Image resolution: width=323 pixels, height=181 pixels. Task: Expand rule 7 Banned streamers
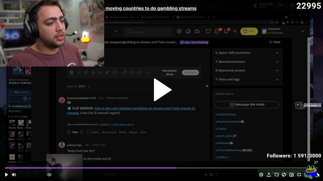pyautogui.click(x=247, y=61)
